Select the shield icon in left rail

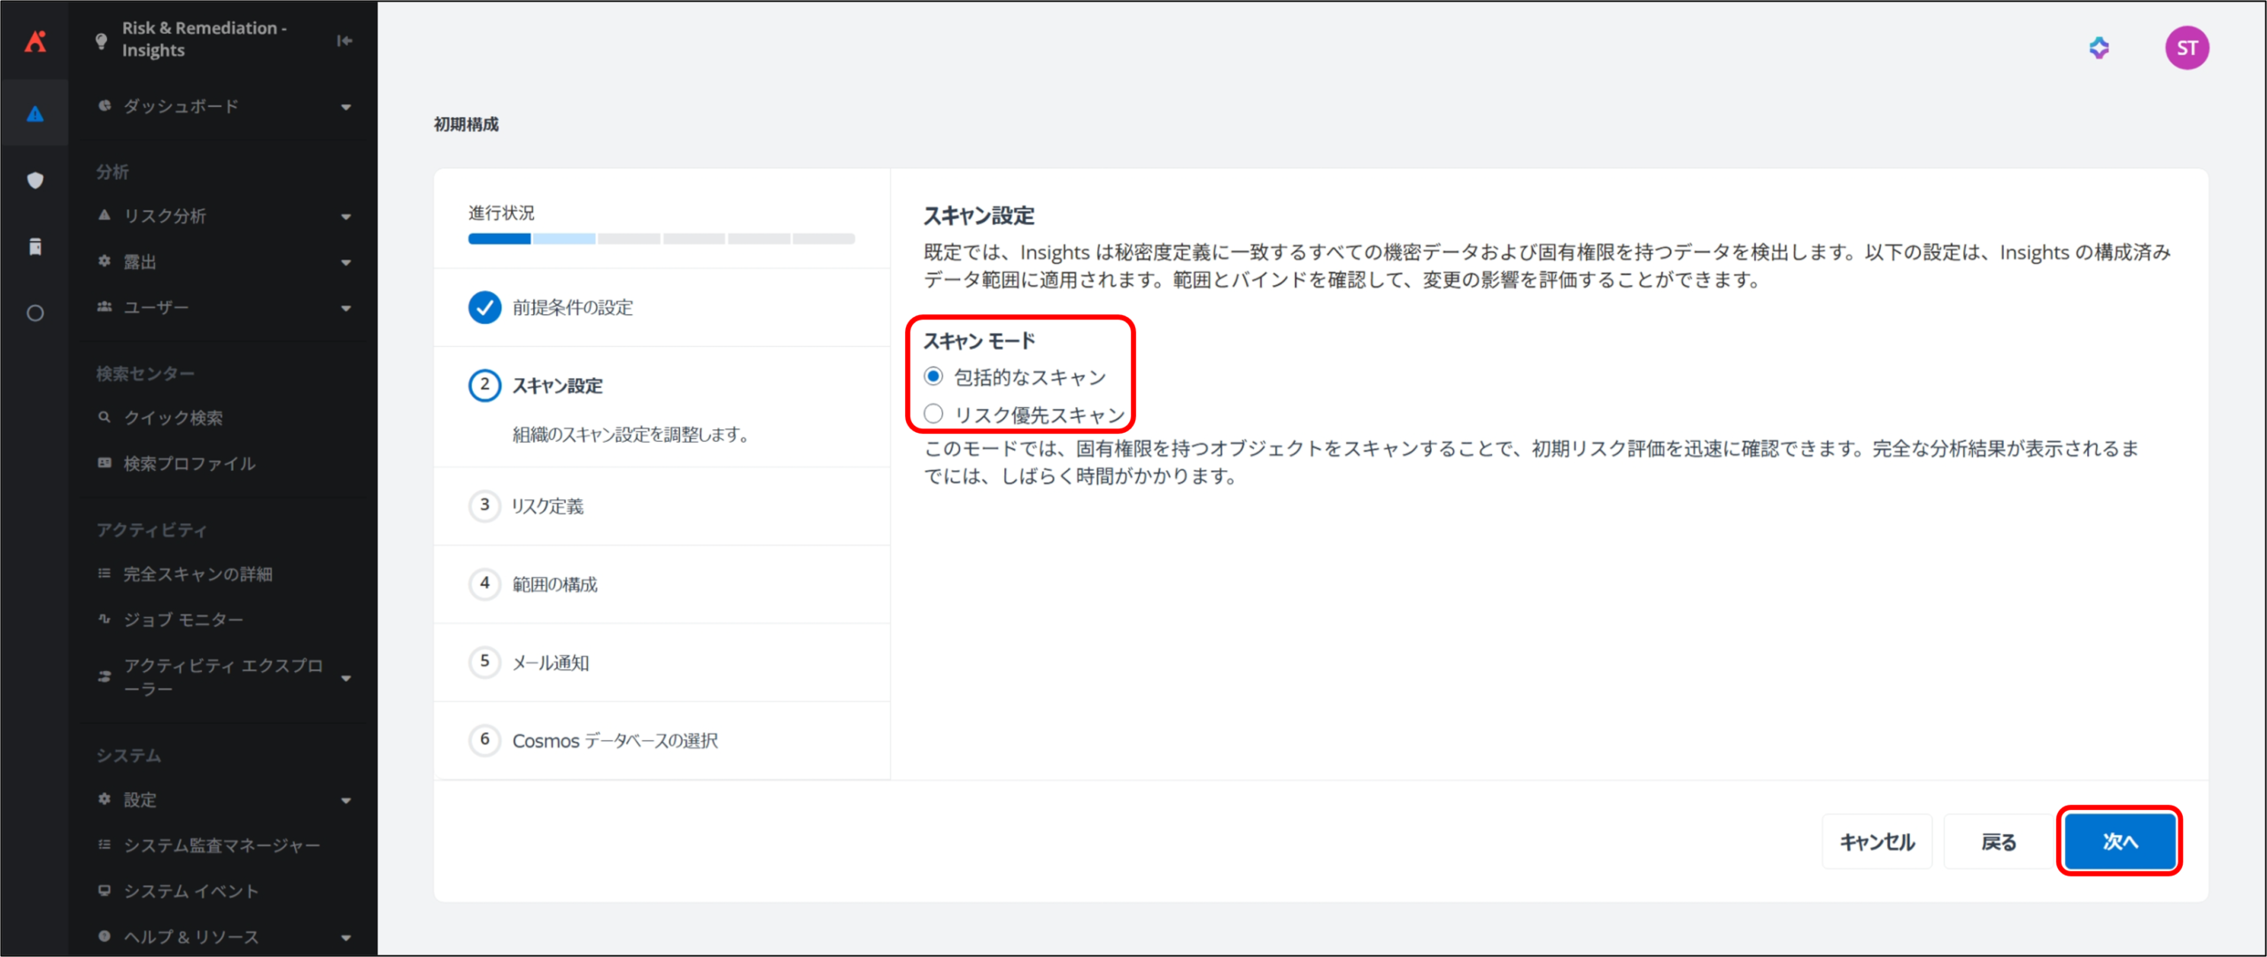point(35,181)
